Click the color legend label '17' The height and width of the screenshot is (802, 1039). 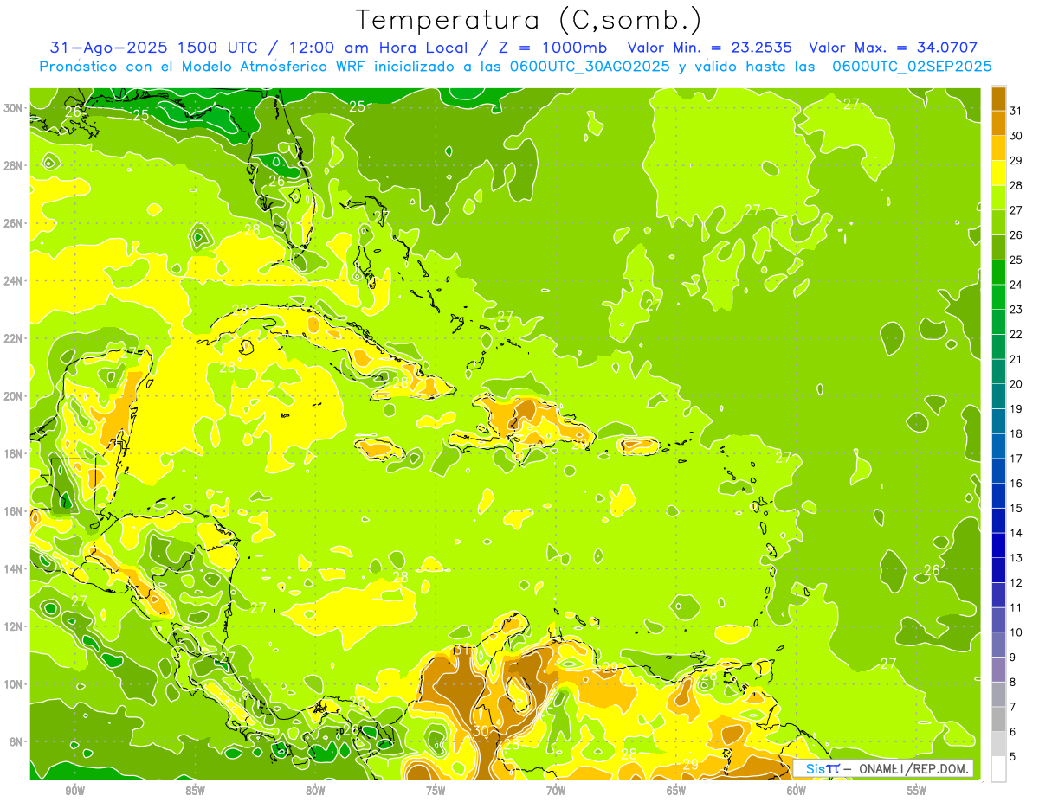click(x=1016, y=459)
